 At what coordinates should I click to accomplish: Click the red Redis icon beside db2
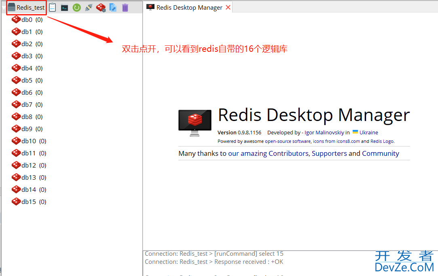(16, 44)
